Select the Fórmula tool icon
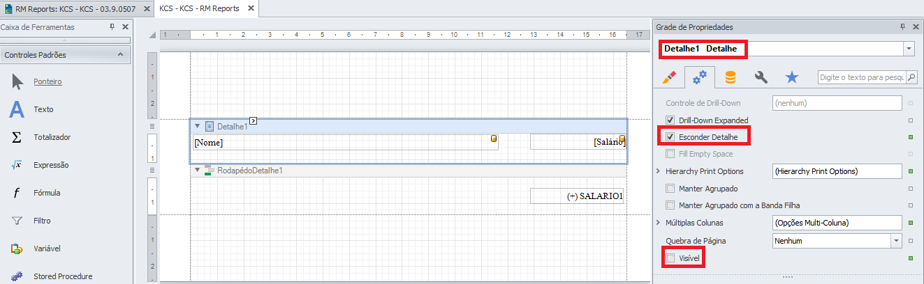The height and width of the screenshot is (284, 924). 16,193
